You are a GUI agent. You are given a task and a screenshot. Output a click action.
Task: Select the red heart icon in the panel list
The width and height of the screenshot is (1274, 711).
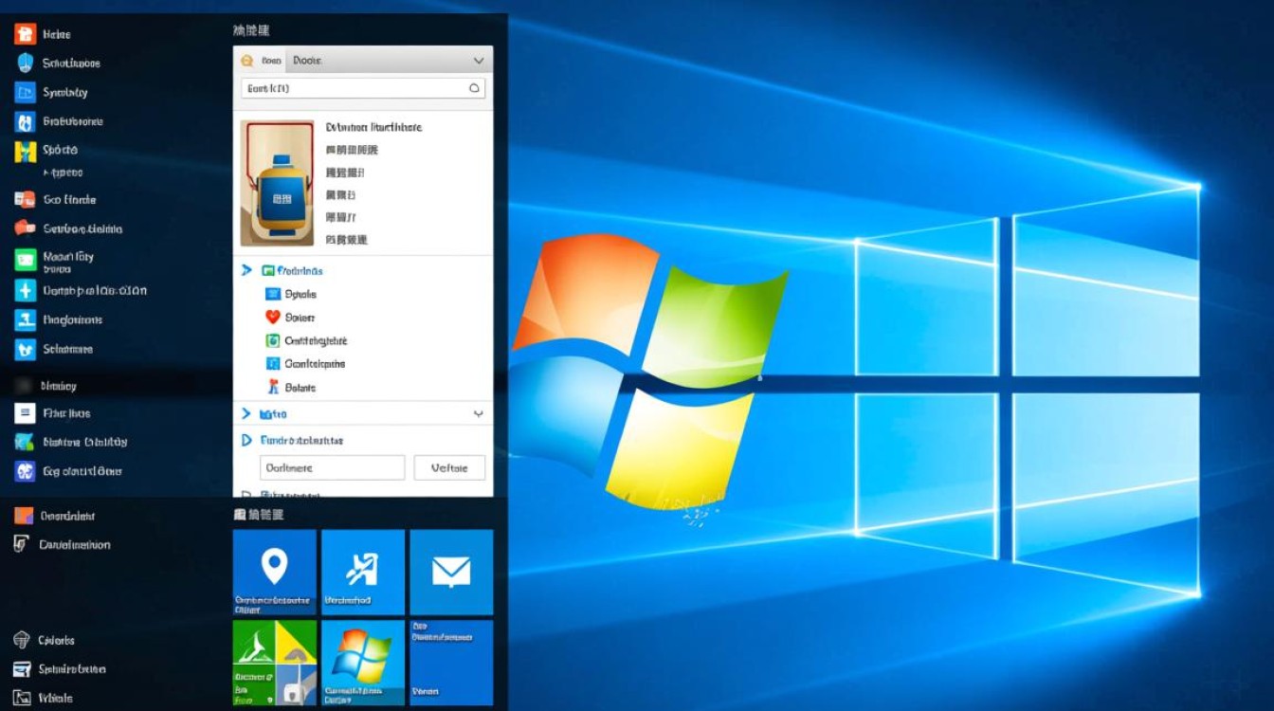[x=273, y=318]
